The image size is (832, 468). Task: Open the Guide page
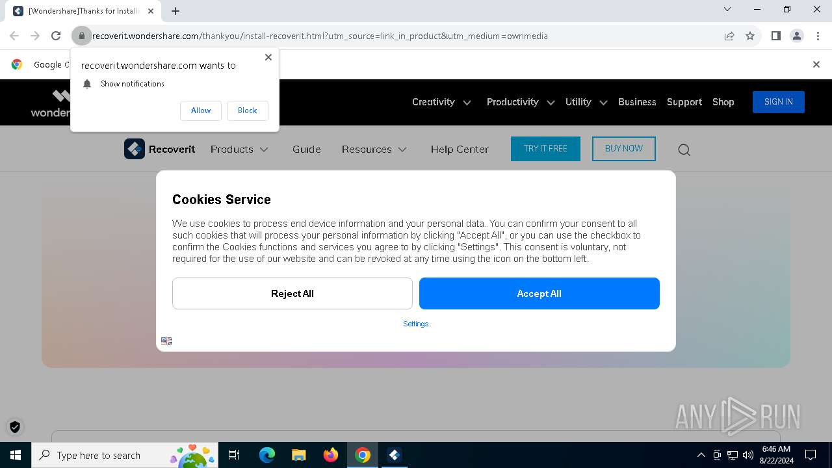click(x=307, y=149)
